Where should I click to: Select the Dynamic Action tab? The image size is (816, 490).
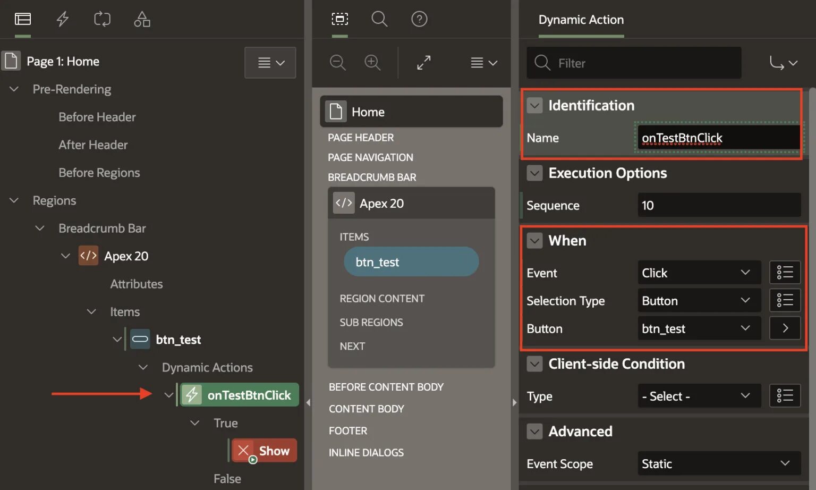581,20
